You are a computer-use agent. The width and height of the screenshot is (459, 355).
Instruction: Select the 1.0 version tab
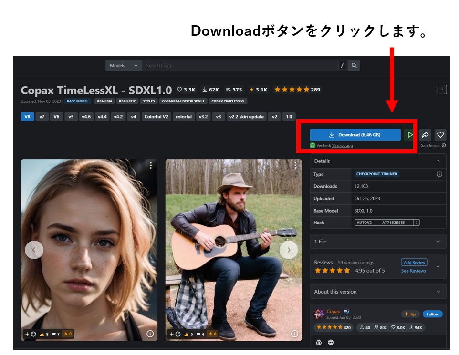289,117
